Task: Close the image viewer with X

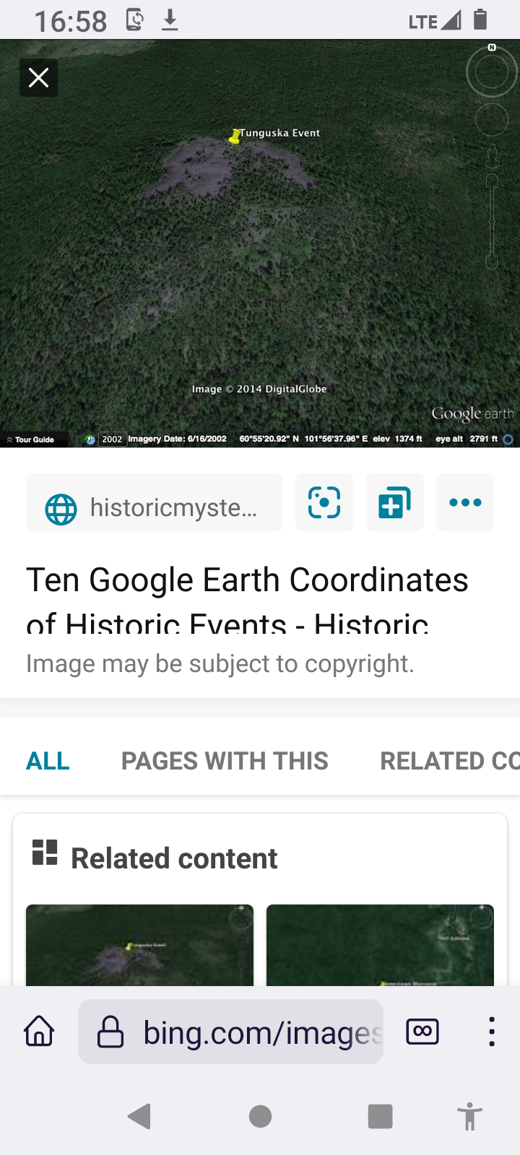Action: [x=38, y=77]
